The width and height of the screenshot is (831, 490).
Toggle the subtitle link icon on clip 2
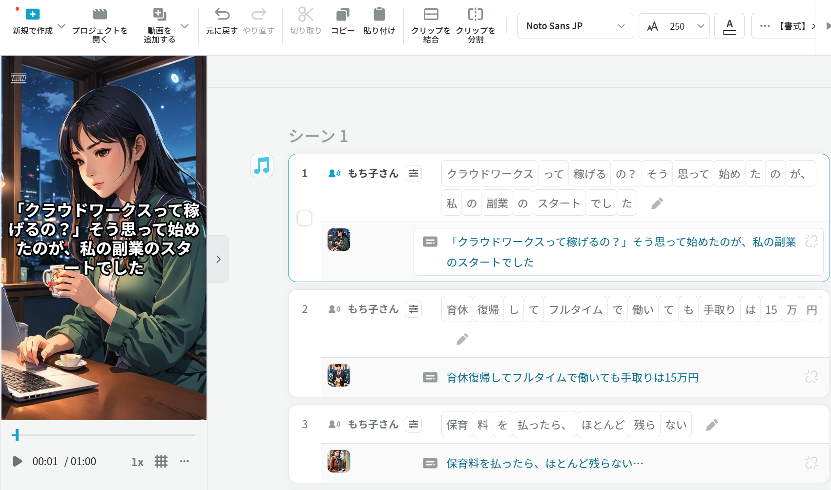click(x=811, y=377)
